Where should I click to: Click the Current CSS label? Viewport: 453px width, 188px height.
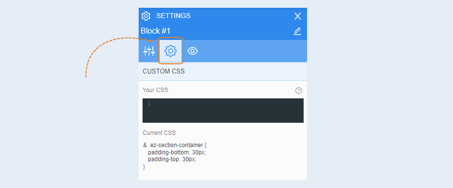pos(159,133)
